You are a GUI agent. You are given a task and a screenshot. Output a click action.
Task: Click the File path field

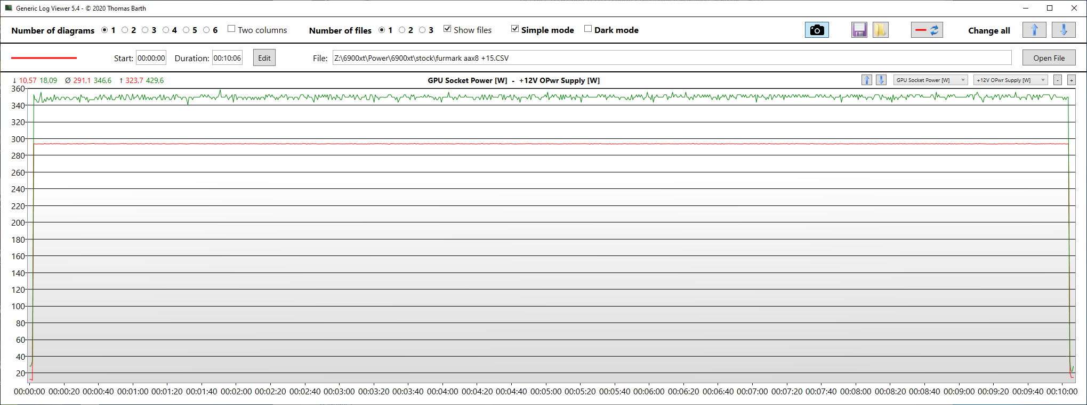pos(672,58)
